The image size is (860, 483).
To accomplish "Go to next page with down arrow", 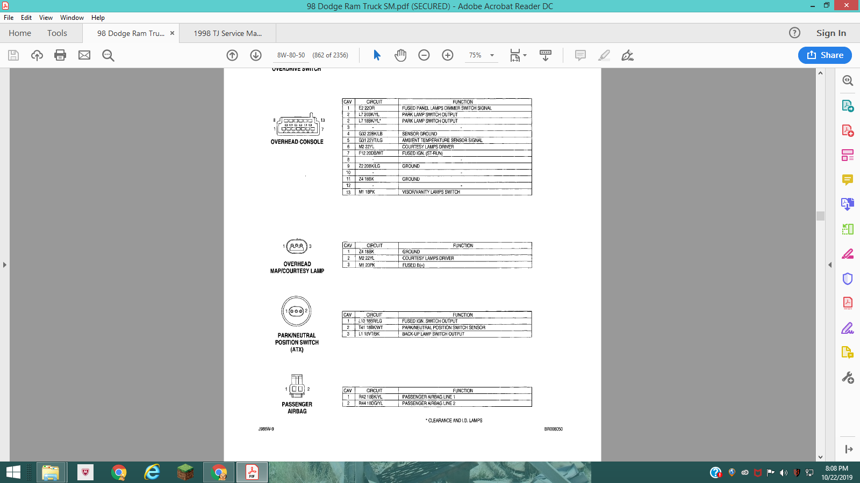I will [256, 55].
